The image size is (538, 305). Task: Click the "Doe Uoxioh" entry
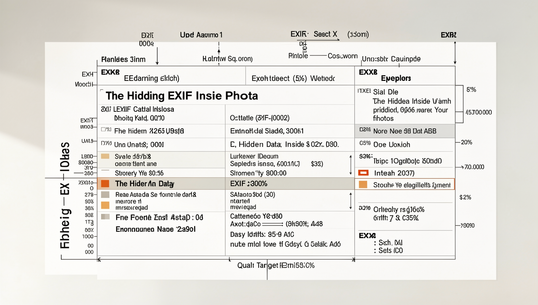click(392, 145)
